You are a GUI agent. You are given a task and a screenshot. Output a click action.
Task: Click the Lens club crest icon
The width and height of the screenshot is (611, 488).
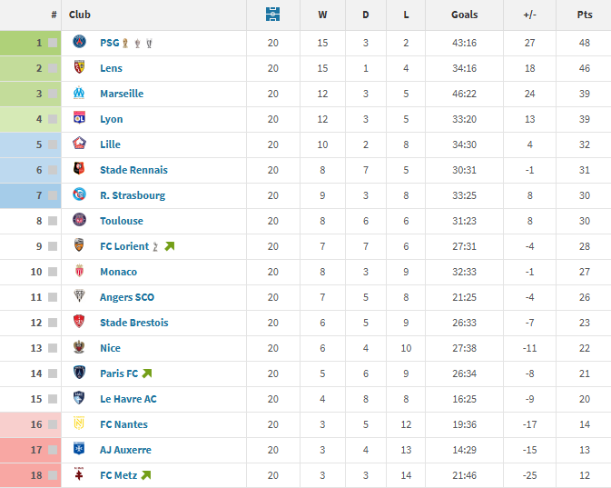[x=80, y=68]
